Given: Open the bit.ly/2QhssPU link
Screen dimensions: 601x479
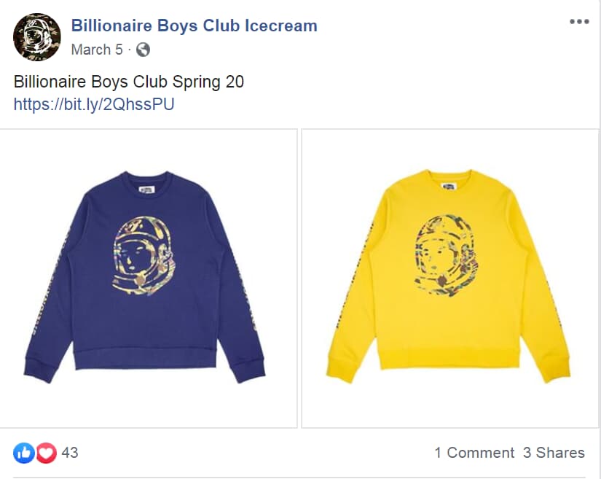Looking at the screenshot, I should [94, 104].
